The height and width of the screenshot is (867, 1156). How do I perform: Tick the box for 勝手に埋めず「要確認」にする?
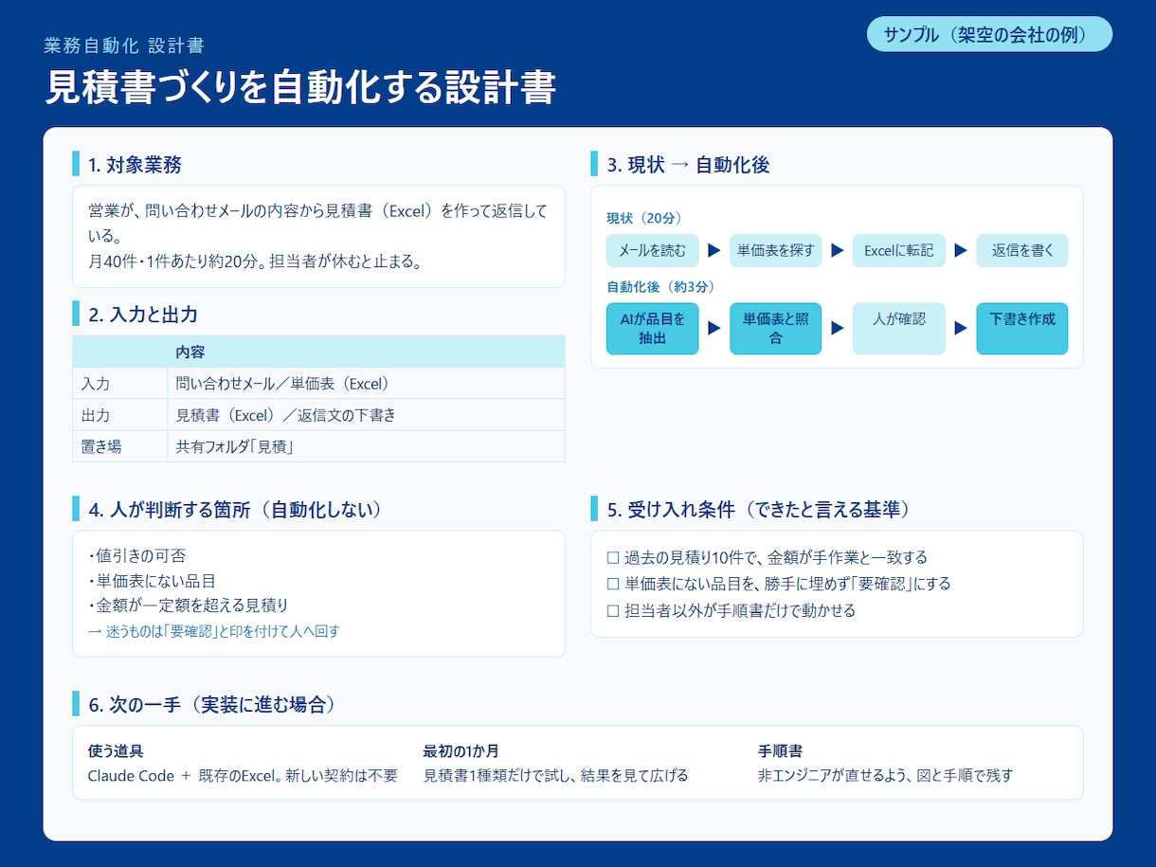612,584
